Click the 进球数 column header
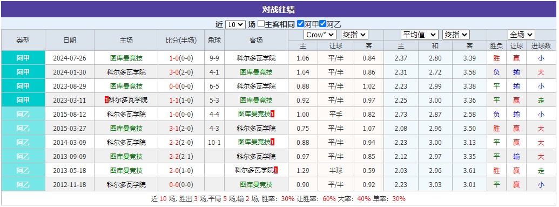The image size is (559, 207). [541, 46]
